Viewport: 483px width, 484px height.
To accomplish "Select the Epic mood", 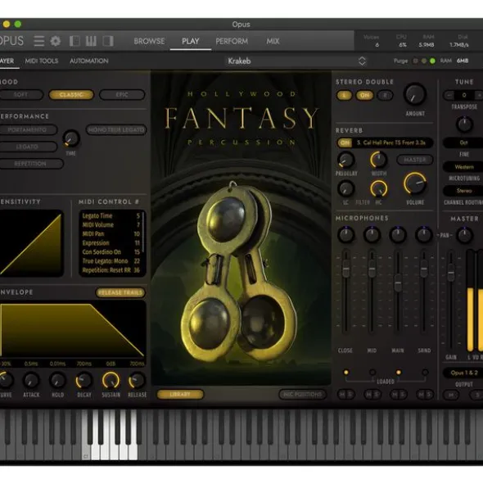I will 122,95.
